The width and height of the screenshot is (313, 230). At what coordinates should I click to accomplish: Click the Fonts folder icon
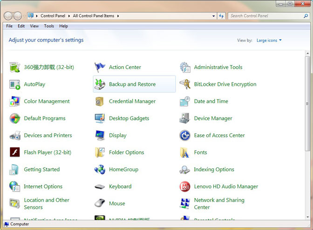pos(185,153)
